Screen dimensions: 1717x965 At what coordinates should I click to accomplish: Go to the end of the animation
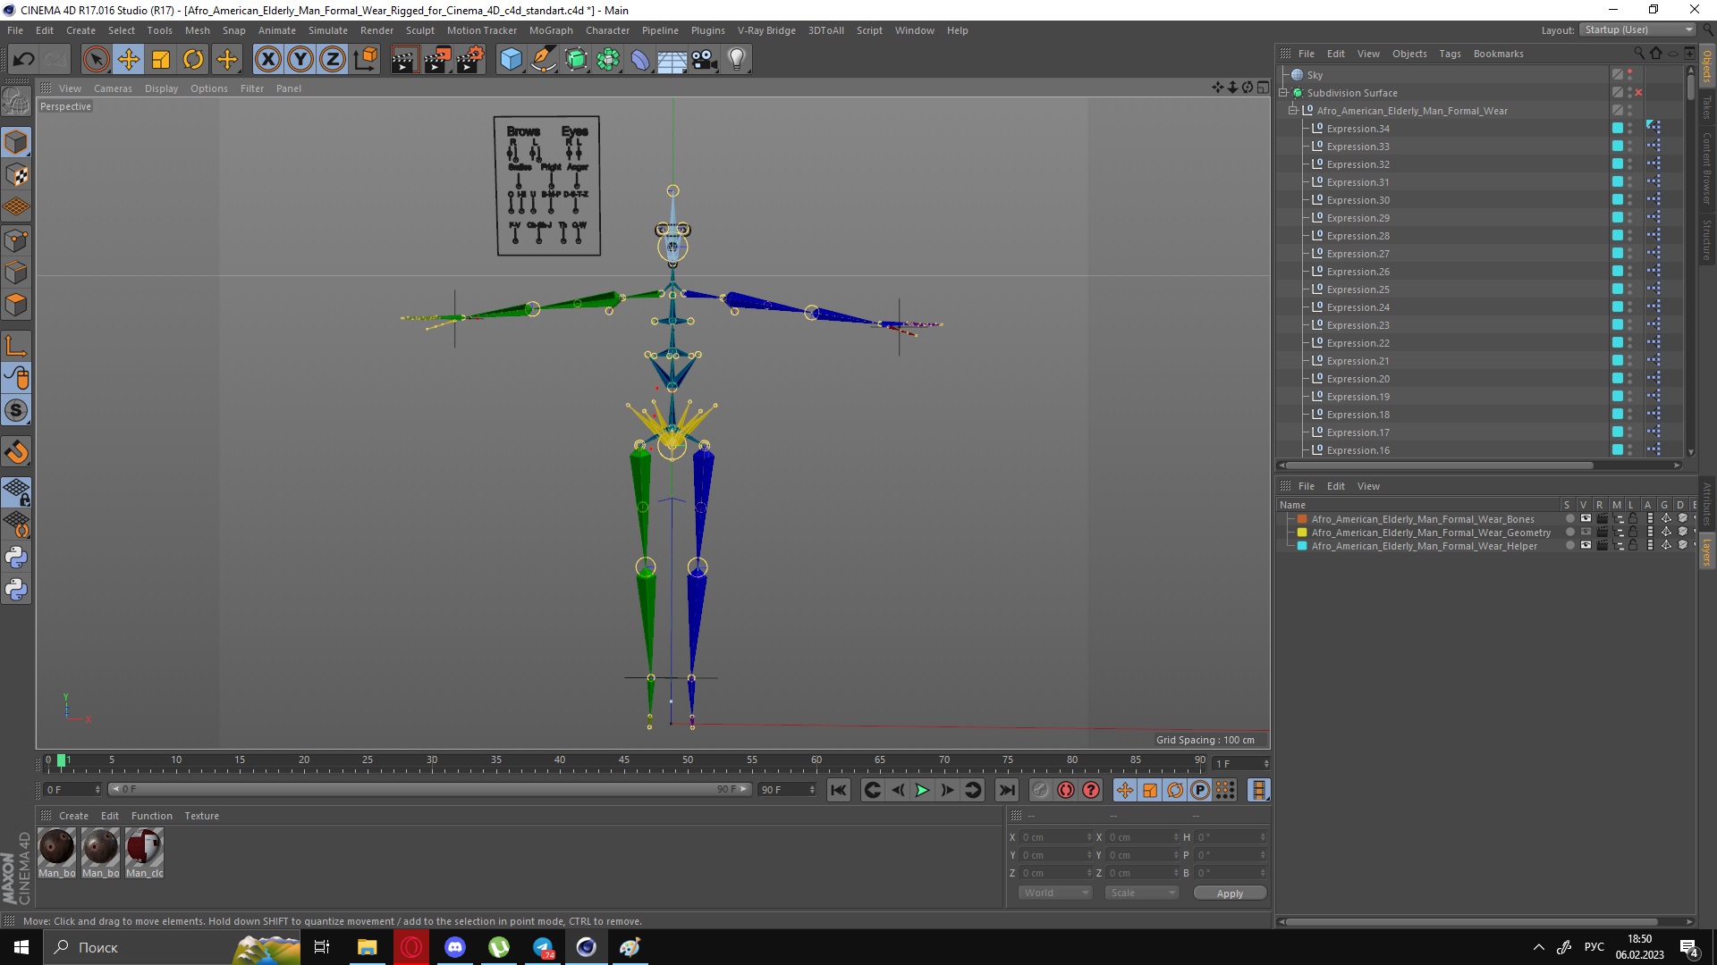pyautogui.click(x=1006, y=790)
